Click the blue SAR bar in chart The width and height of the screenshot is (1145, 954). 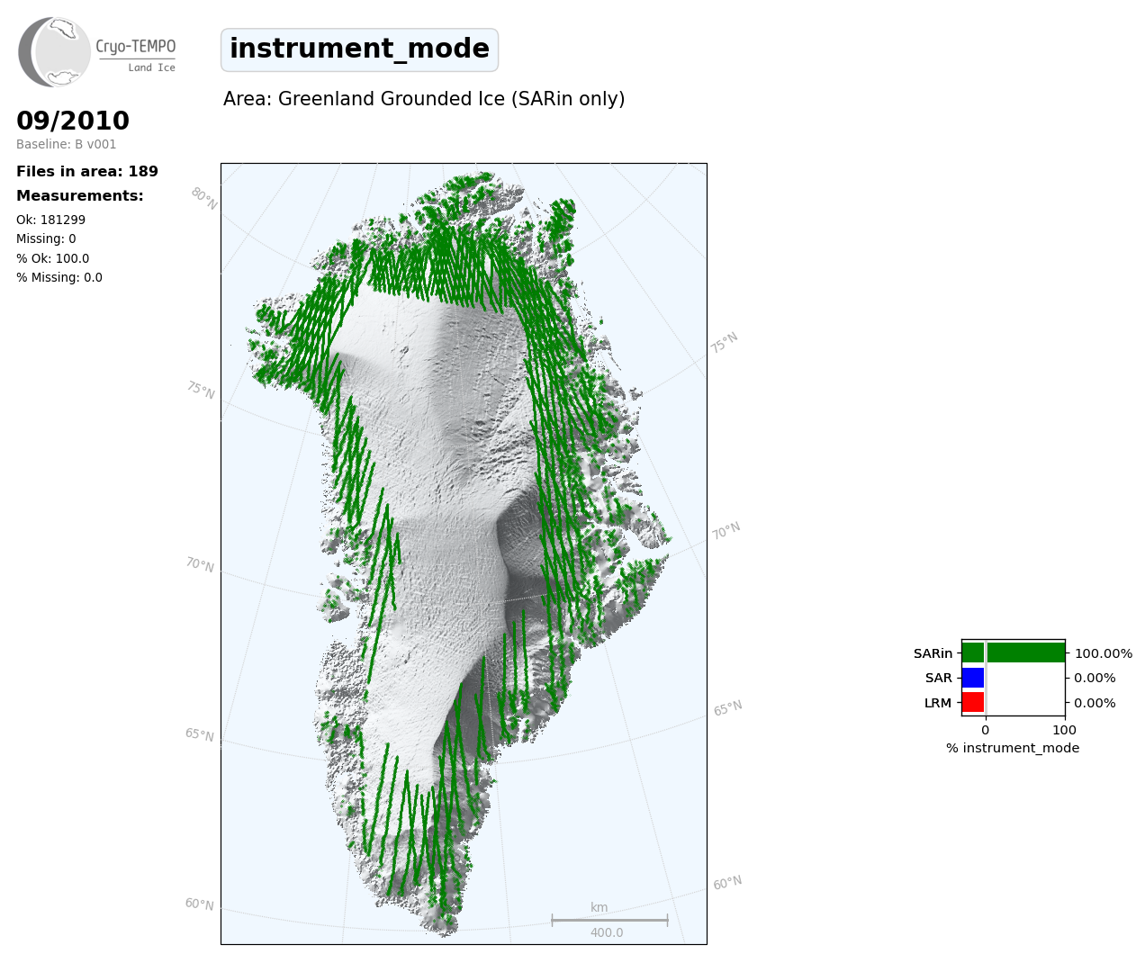coord(972,678)
